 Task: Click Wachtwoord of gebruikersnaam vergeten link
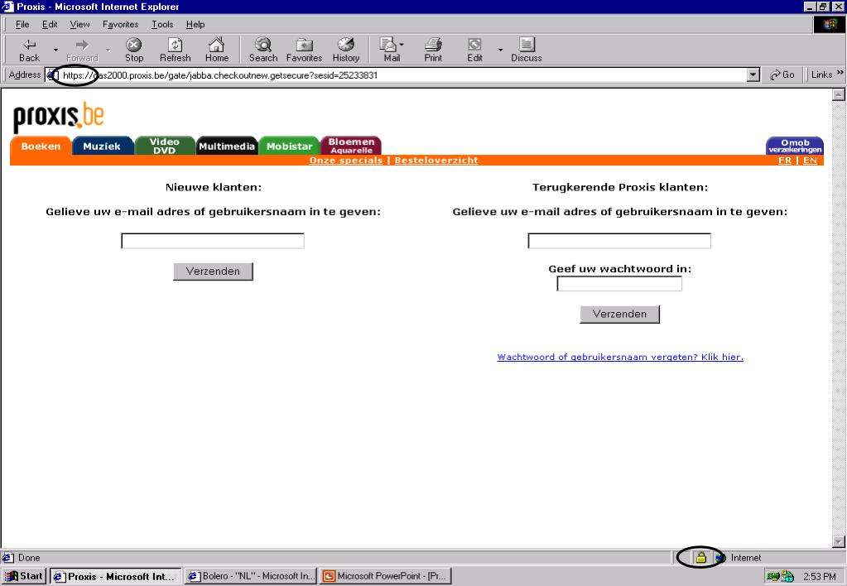620,357
